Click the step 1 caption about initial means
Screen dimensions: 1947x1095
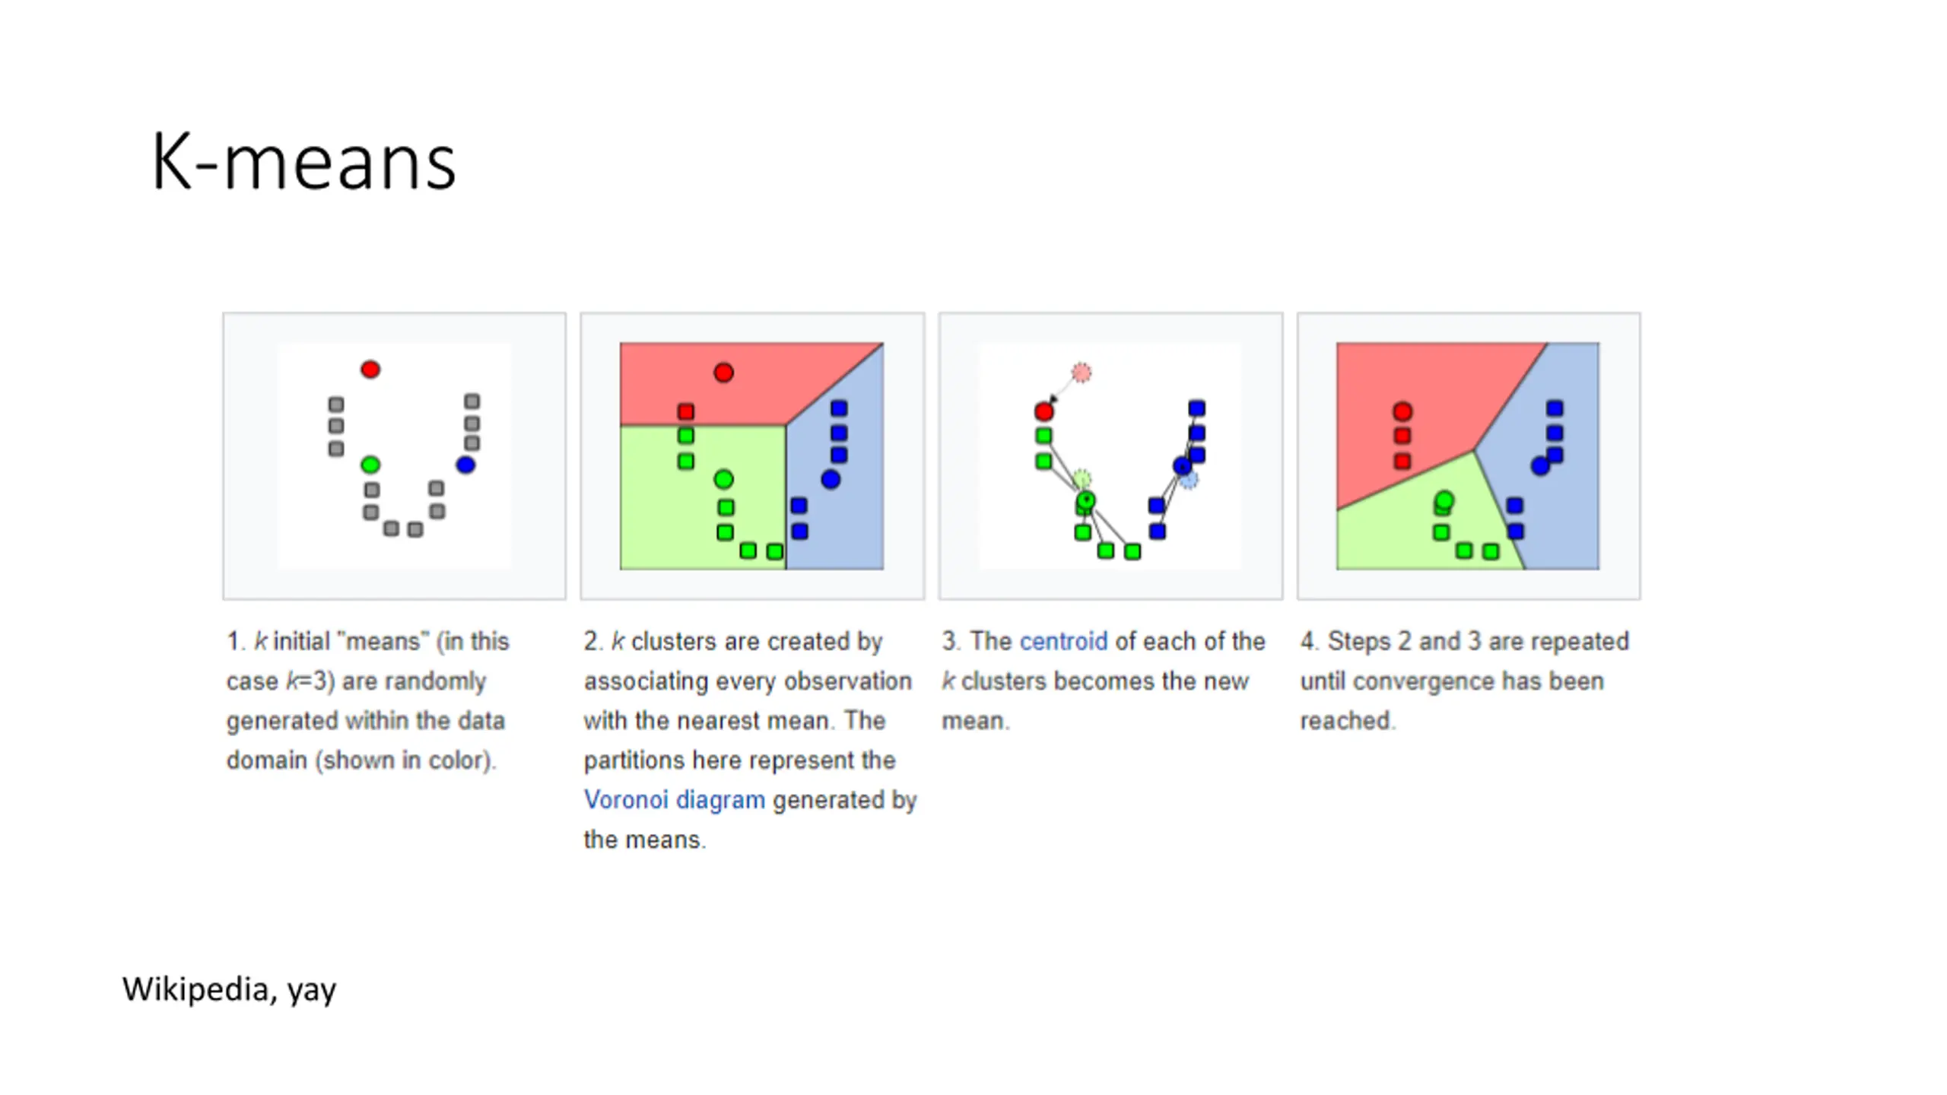tap(367, 700)
